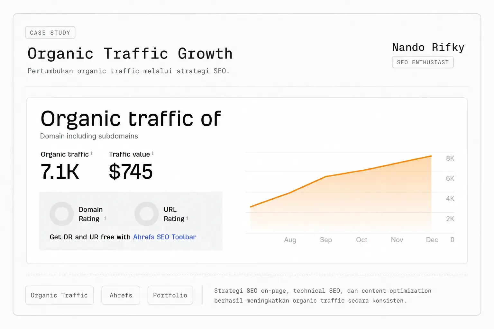The image size is (494, 329).
Task: Open the Ahrefs SEO Toolbar link
Action: click(165, 237)
